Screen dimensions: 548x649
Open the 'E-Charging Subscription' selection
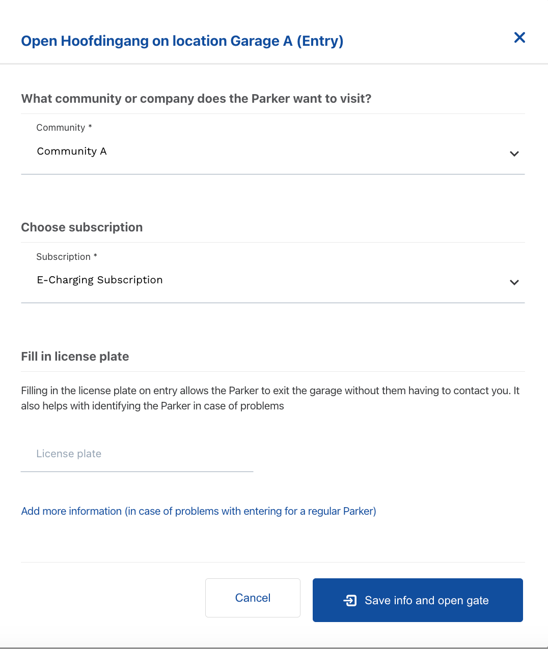pyautogui.click(x=100, y=280)
